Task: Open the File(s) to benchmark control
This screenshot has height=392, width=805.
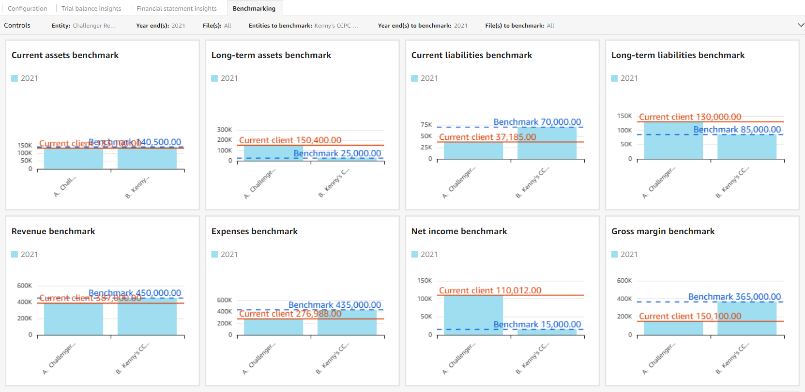Action: pos(519,26)
